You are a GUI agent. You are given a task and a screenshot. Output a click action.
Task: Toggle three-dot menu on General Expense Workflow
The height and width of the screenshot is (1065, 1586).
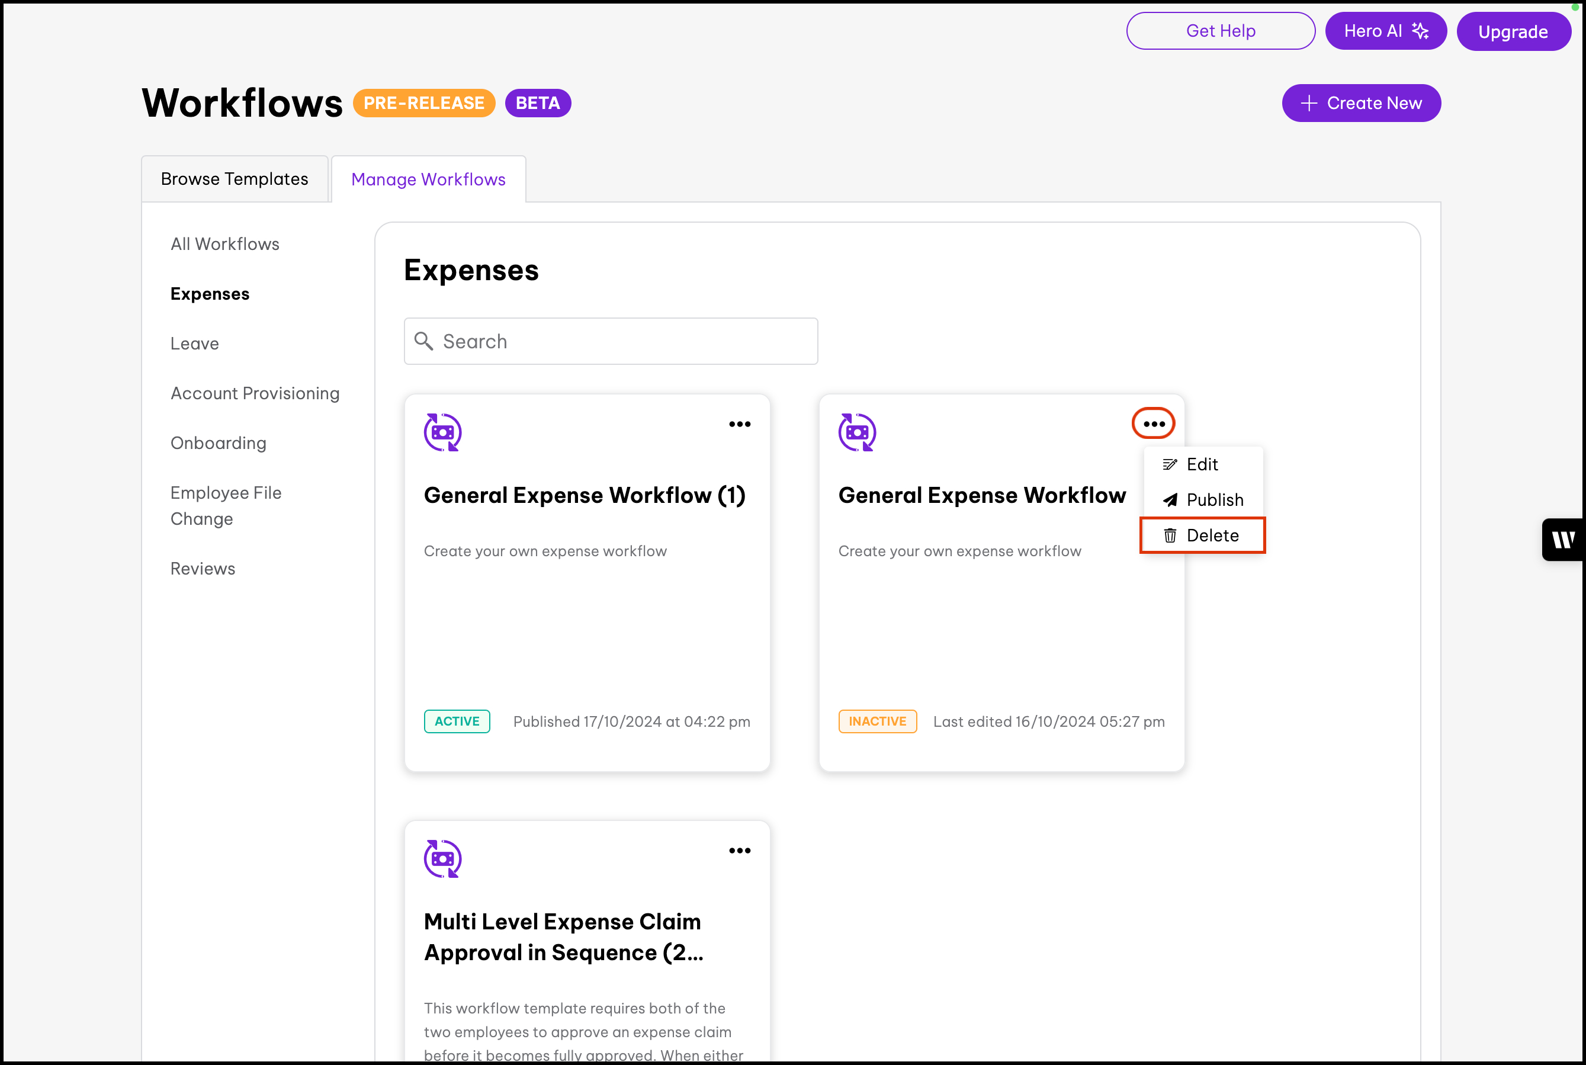pyautogui.click(x=1154, y=424)
